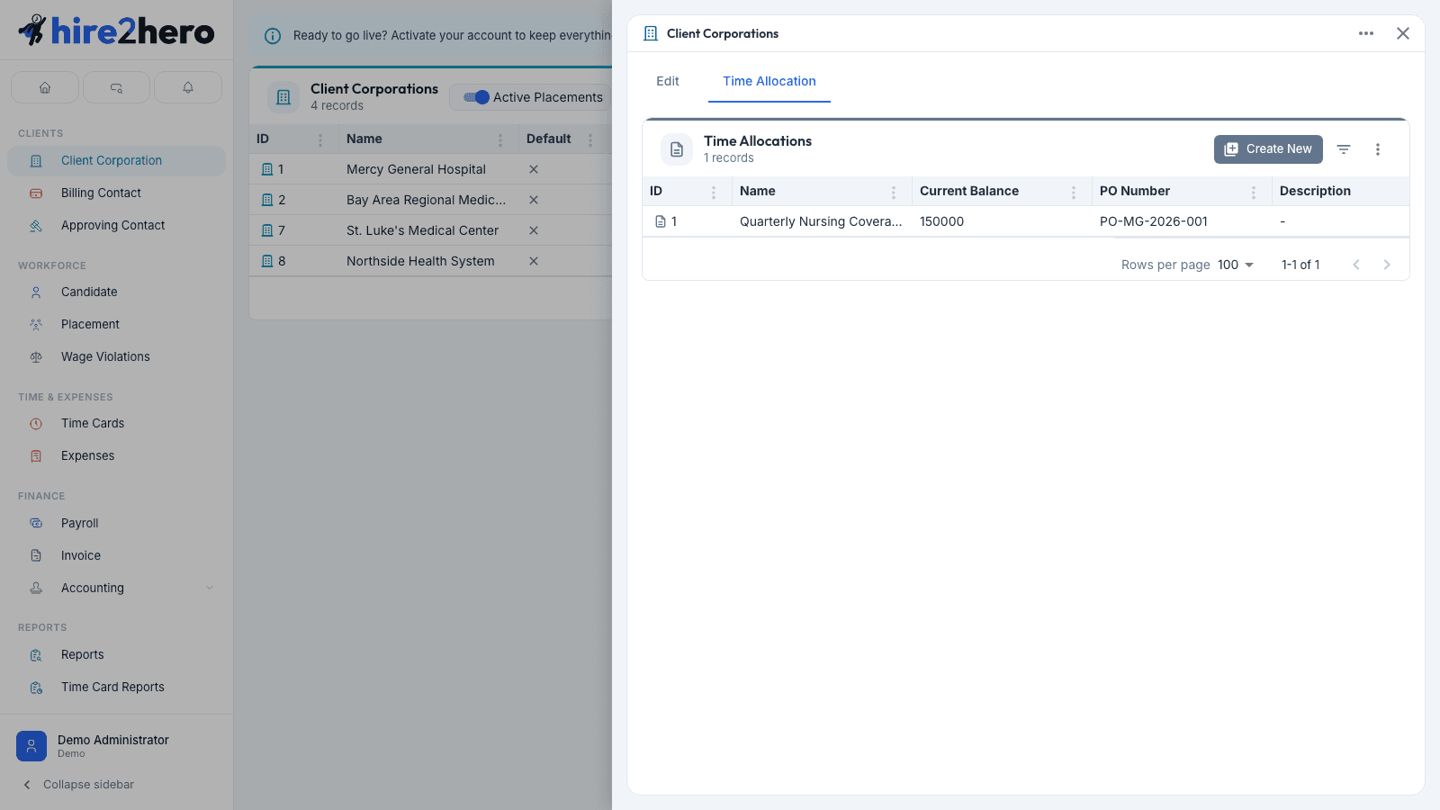Open record icon for allocation ID 1
1440x810 pixels.
point(661,221)
